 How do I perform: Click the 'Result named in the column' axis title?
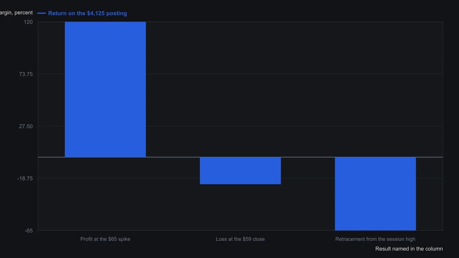[409, 249]
